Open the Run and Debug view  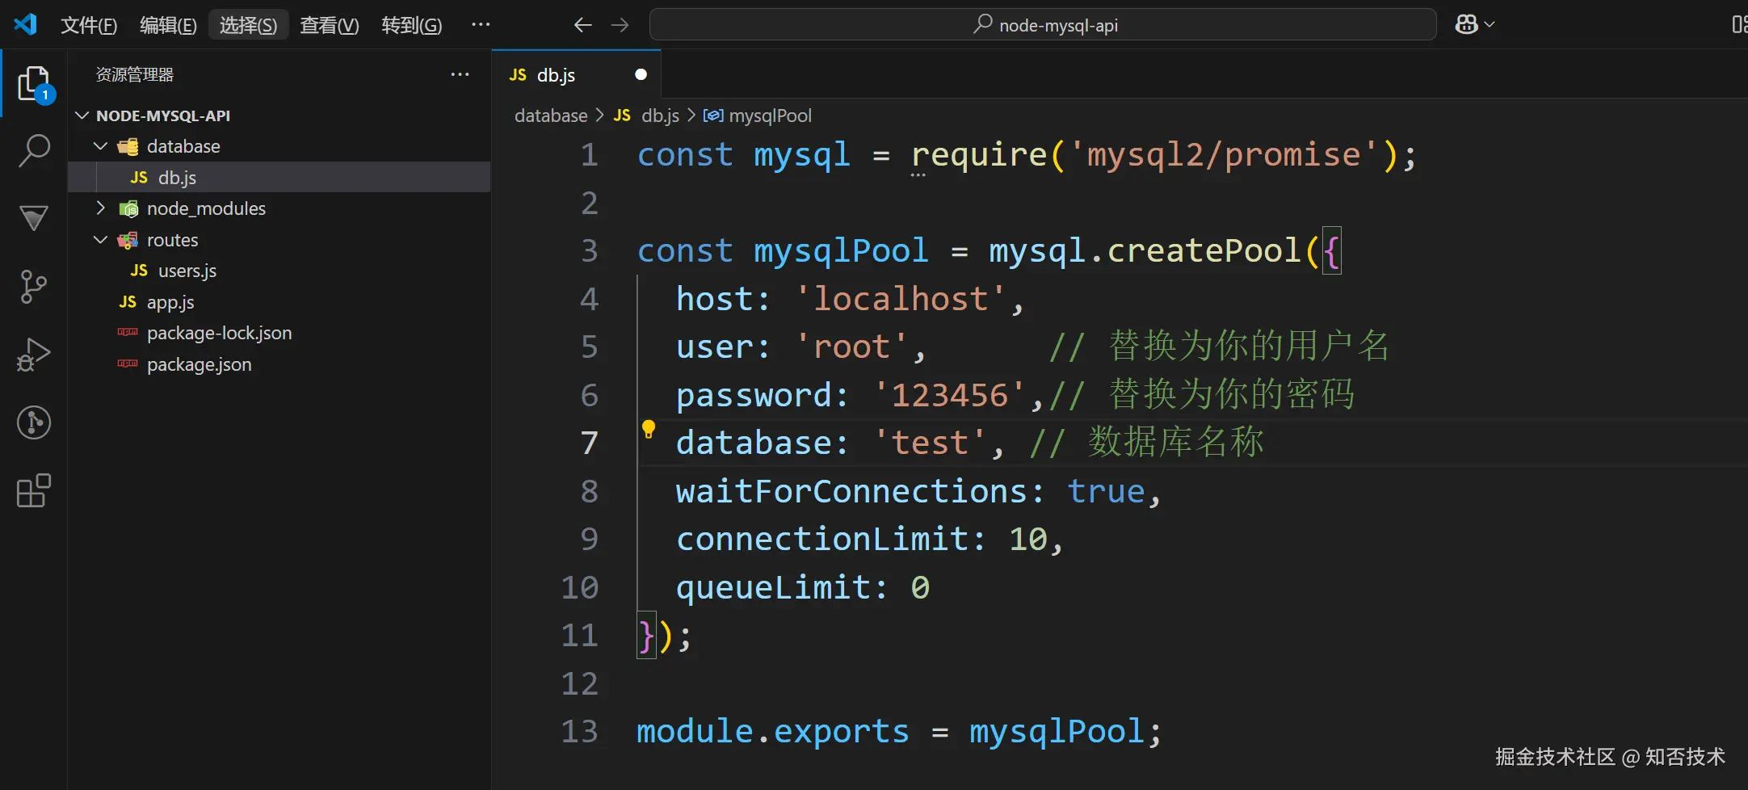tap(34, 354)
